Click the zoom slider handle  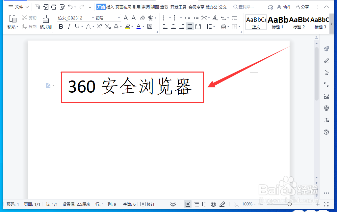tap(290, 204)
